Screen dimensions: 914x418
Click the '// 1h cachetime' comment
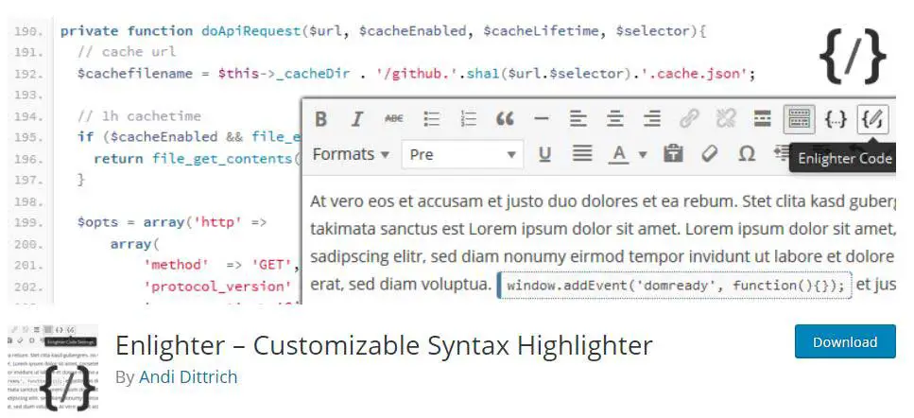pos(139,116)
